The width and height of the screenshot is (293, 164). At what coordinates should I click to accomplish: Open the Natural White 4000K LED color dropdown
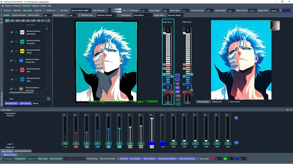(x=81, y=11)
